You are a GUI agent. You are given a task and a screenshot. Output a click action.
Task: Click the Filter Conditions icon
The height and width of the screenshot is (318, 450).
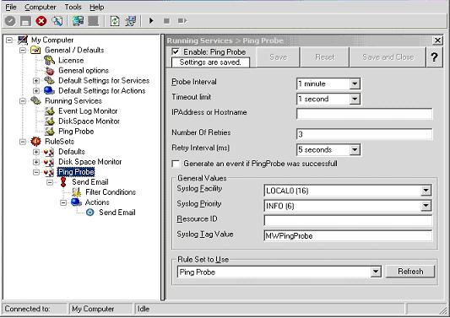(77, 192)
